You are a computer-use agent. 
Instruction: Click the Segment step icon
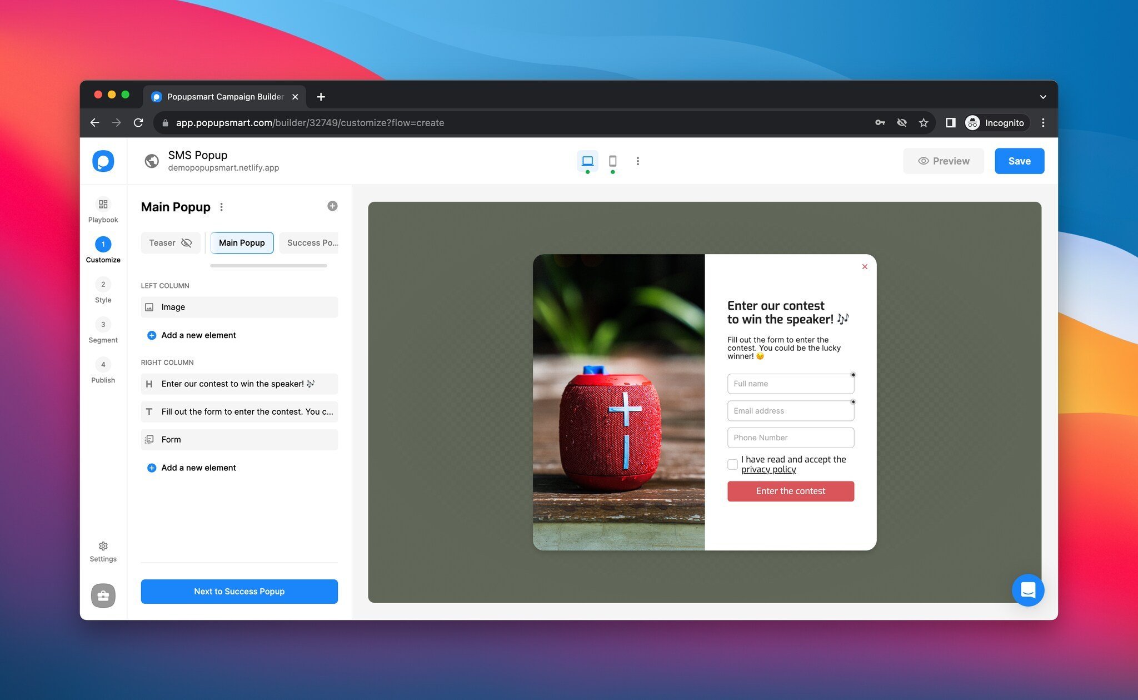click(103, 324)
